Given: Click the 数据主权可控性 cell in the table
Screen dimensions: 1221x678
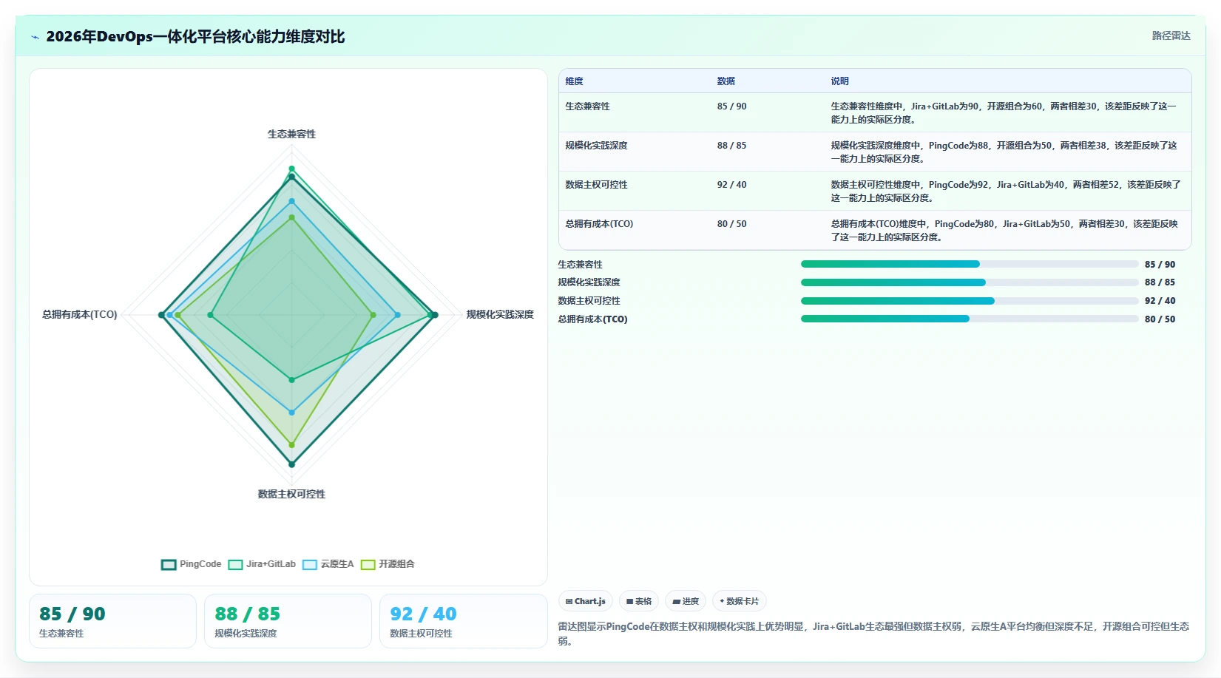Looking at the screenshot, I should [x=597, y=185].
